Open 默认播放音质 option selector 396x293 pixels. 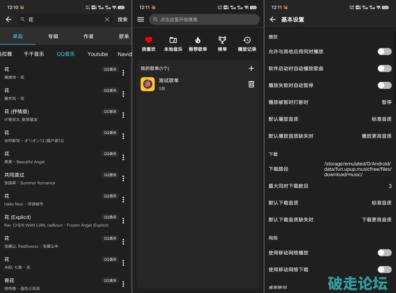point(381,119)
